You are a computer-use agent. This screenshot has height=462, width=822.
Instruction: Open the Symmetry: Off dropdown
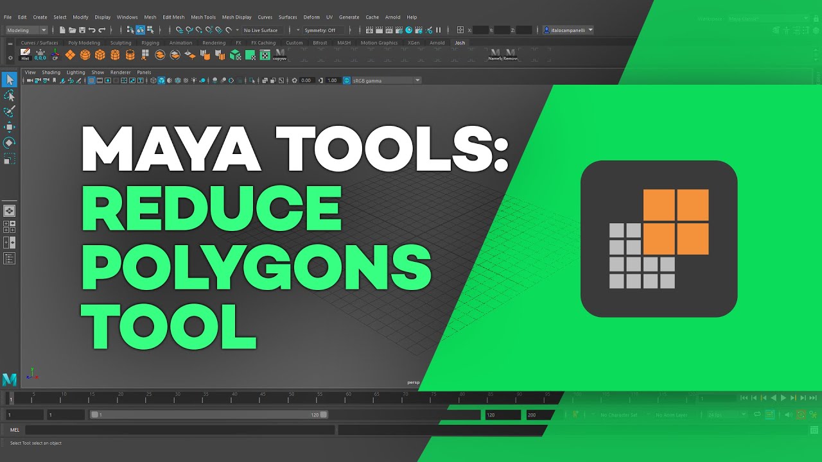coord(324,30)
